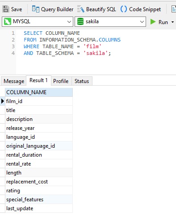Switch to the Profile tab
The width and height of the screenshot is (176, 216).
(x=61, y=81)
